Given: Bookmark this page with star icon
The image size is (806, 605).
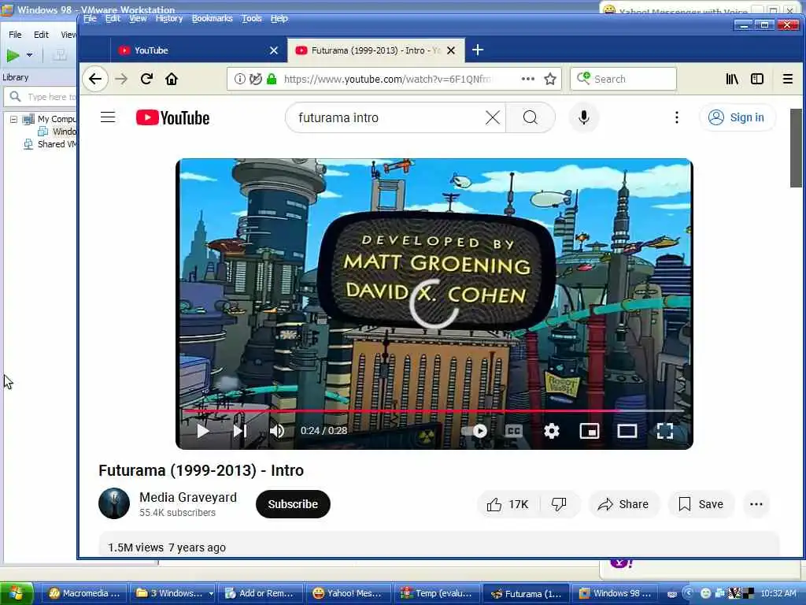Looking at the screenshot, I should pyautogui.click(x=550, y=79).
